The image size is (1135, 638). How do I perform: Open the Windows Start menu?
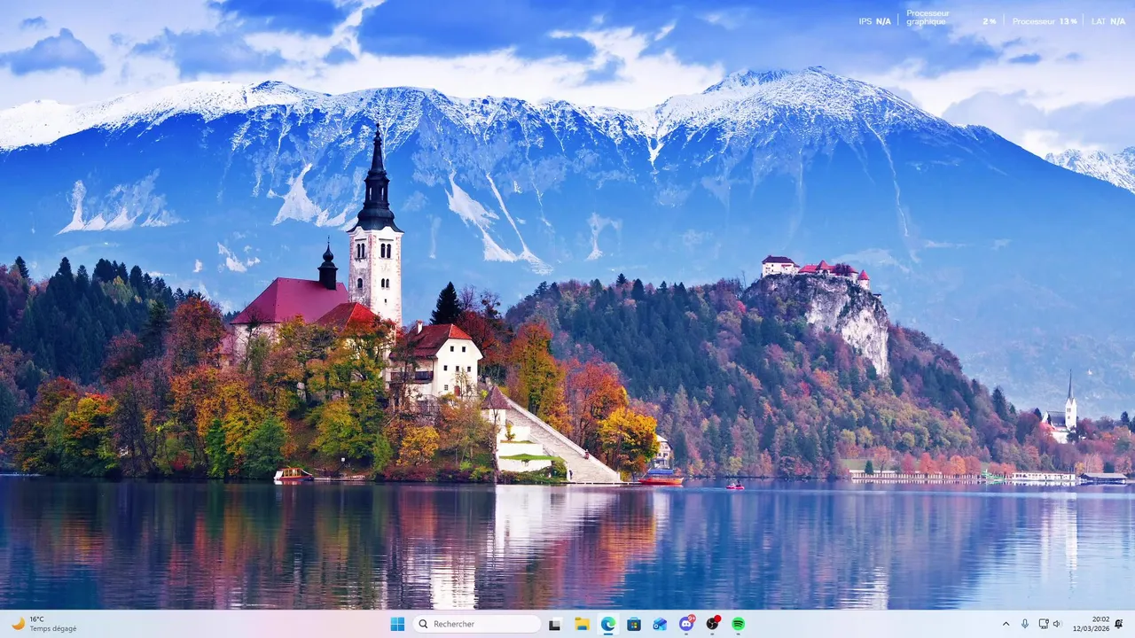click(397, 624)
